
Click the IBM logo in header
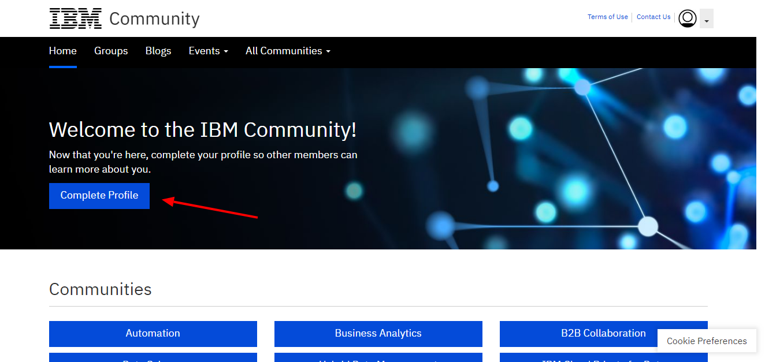[76, 18]
